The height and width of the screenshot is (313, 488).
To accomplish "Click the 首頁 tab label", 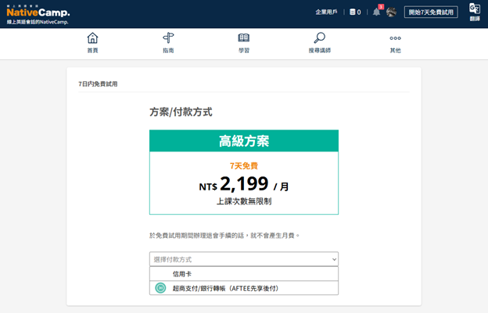I will [92, 50].
